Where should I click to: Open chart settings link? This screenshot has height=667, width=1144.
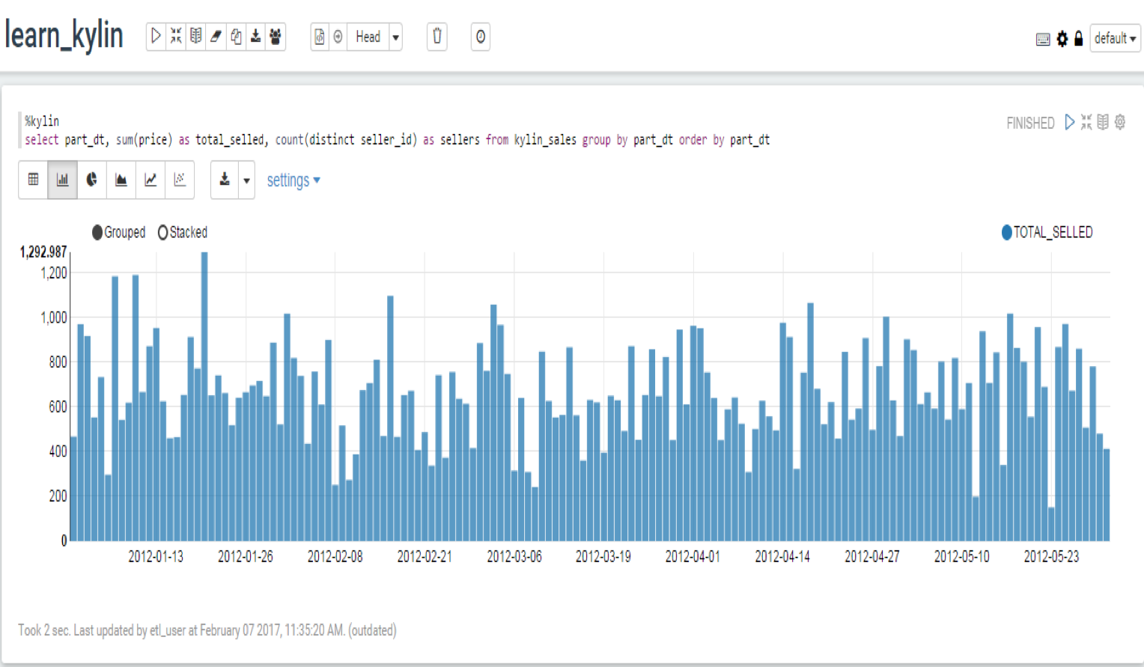[x=293, y=180]
